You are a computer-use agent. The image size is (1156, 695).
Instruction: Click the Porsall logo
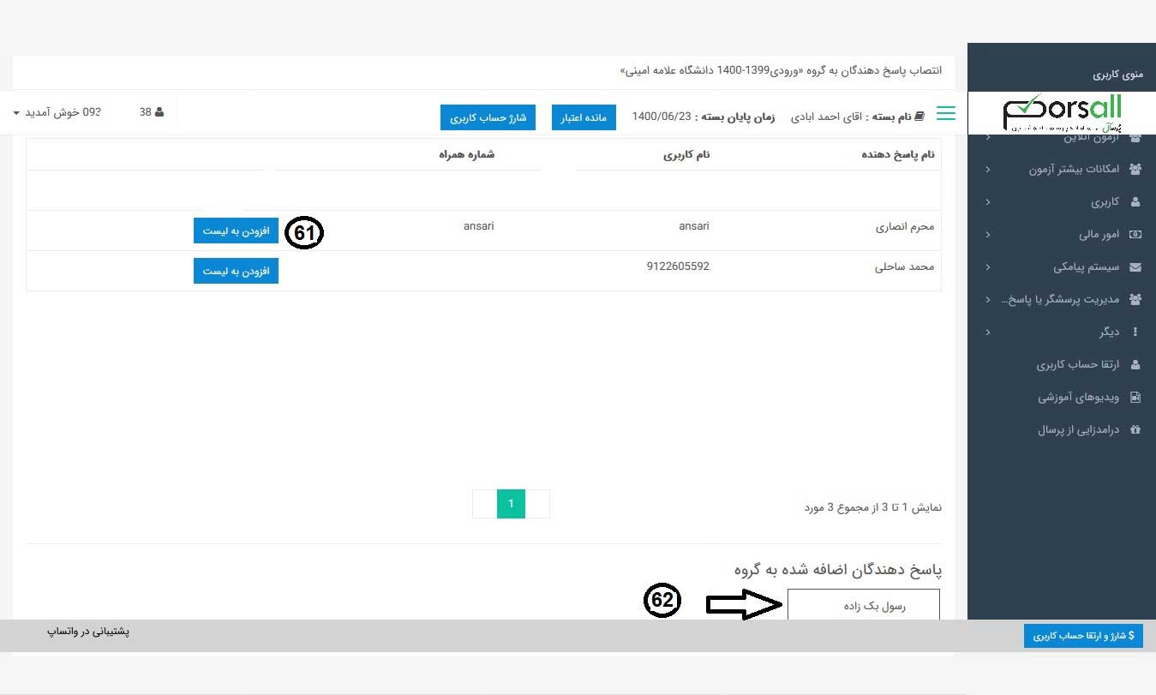point(1062,113)
